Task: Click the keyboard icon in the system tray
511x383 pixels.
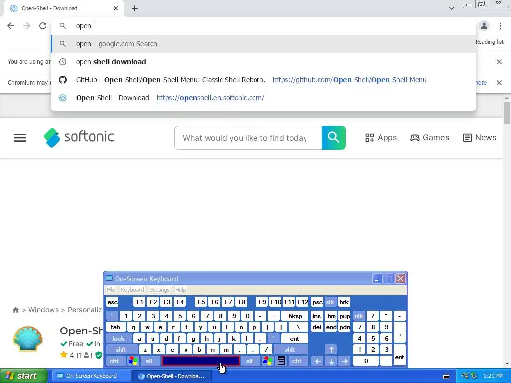Action: point(446,376)
